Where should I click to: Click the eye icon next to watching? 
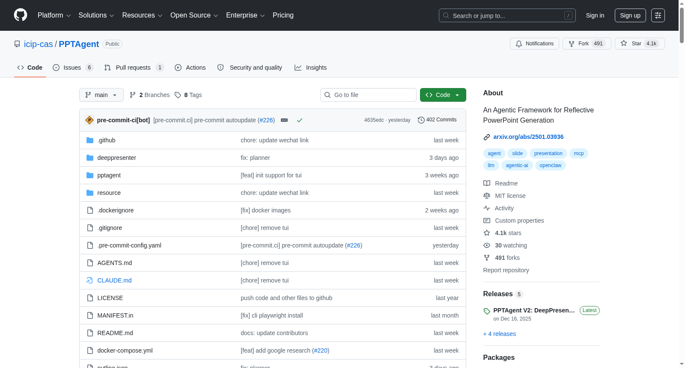(487, 245)
